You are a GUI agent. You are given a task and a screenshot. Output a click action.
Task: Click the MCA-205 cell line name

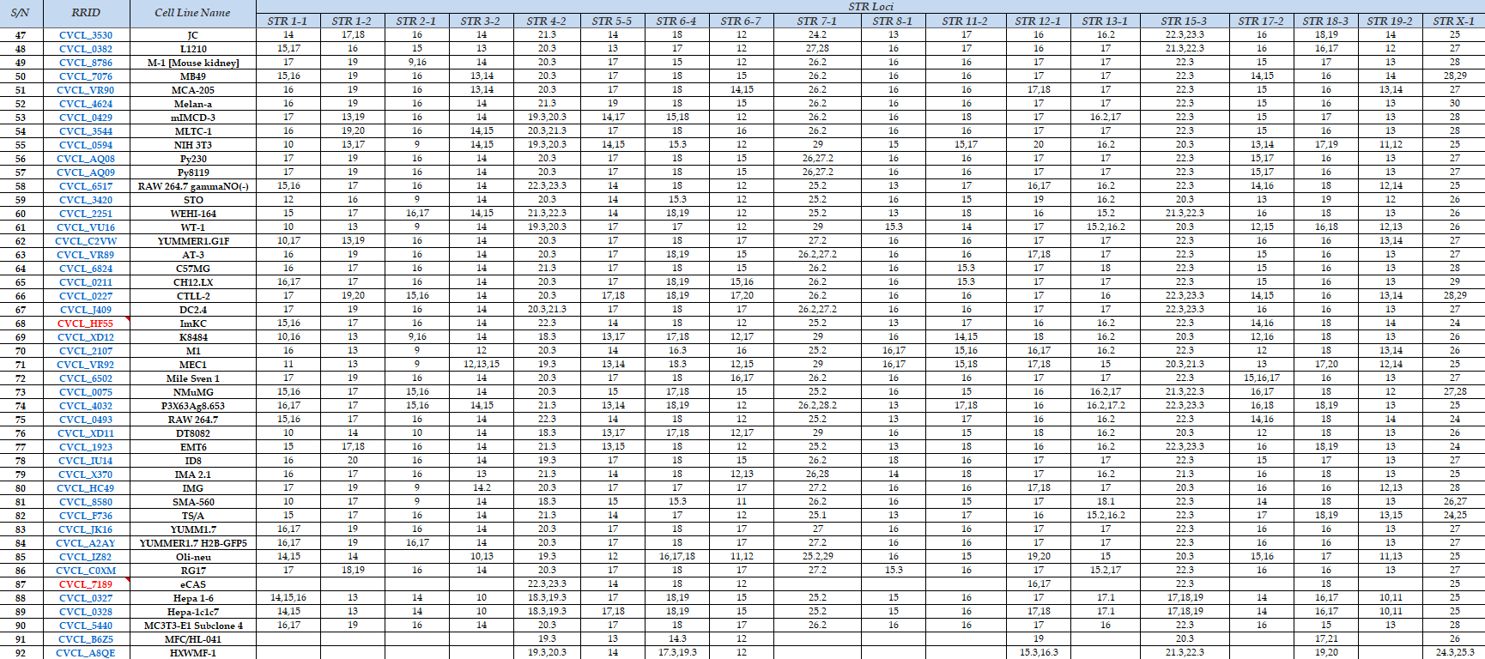coord(193,90)
